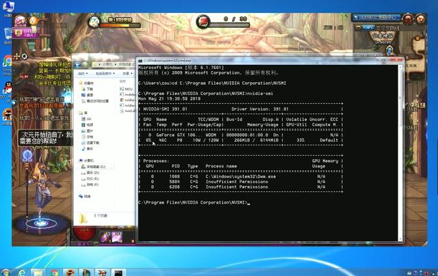Open the 视频 Videos library
The width and height of the screenshot is (438, 276).
point(87,125)
